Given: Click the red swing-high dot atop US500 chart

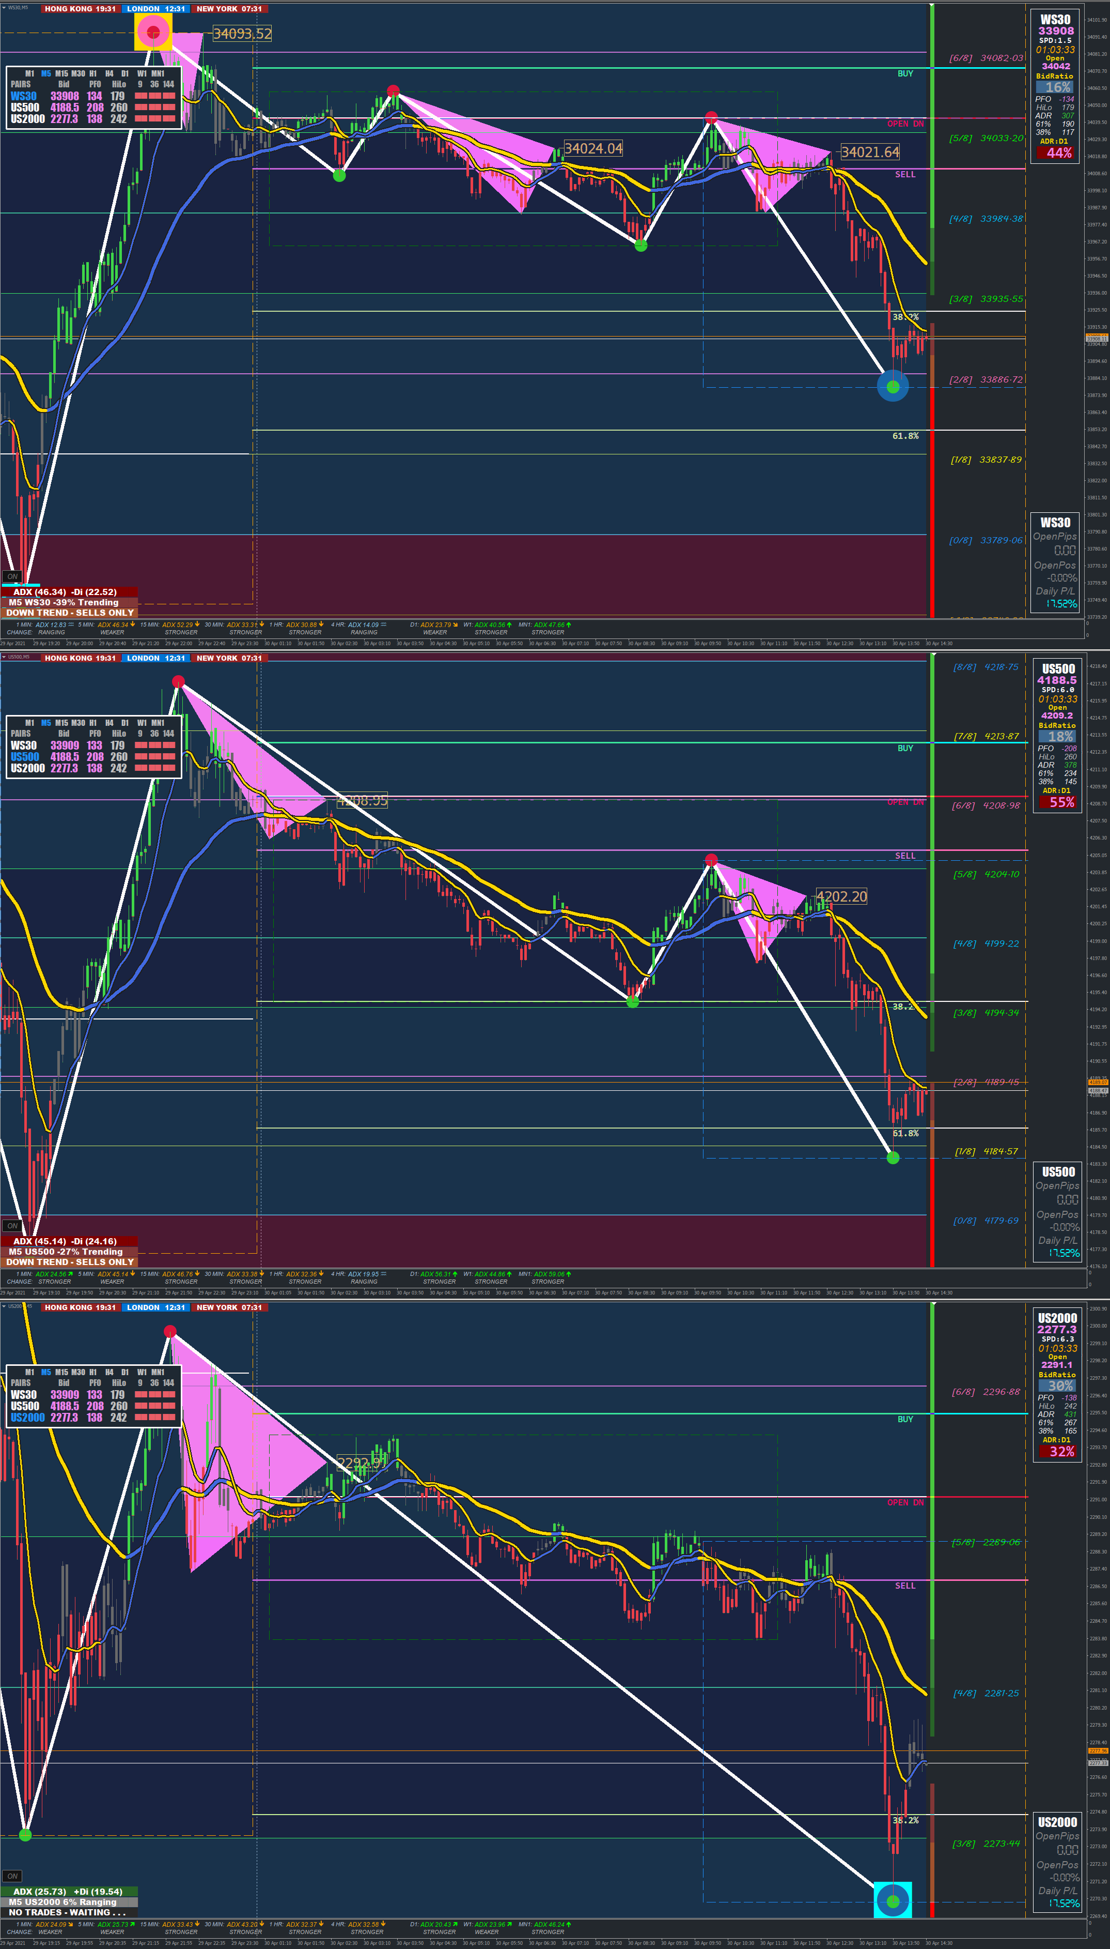Looking at the screenshot, I should click(178, 681).
